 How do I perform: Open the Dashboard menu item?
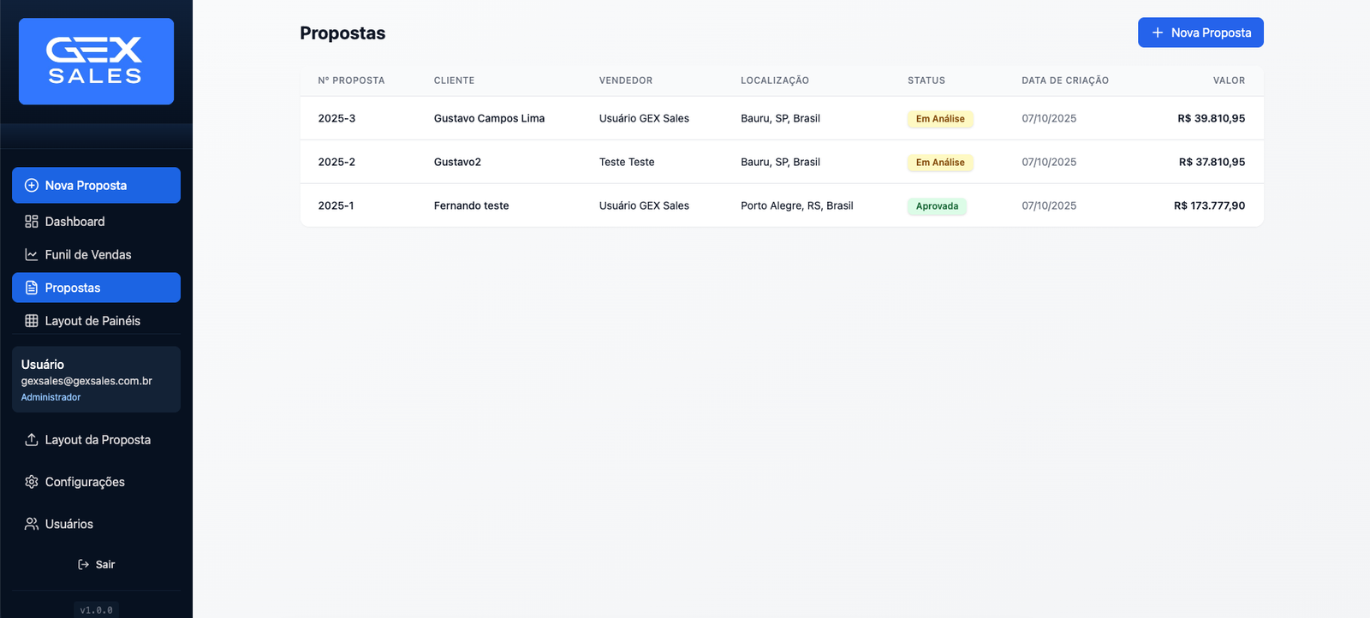[x=75, y=222]
